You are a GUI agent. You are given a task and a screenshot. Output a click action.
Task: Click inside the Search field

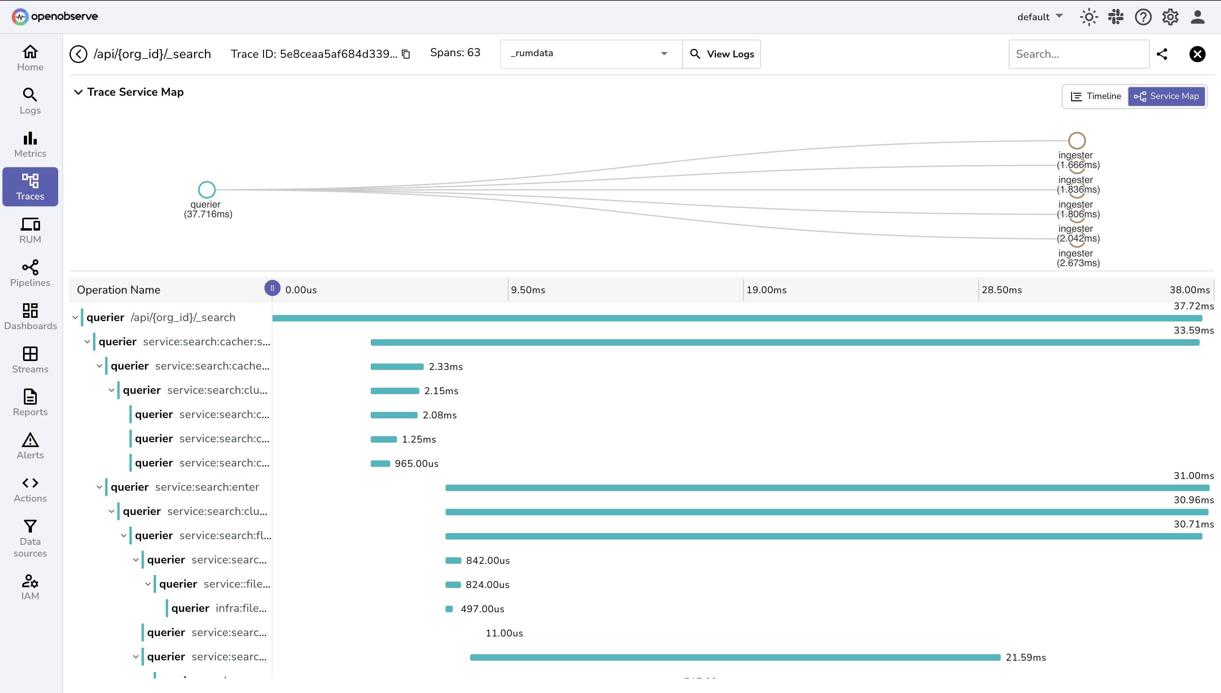tap(1078, 54)
